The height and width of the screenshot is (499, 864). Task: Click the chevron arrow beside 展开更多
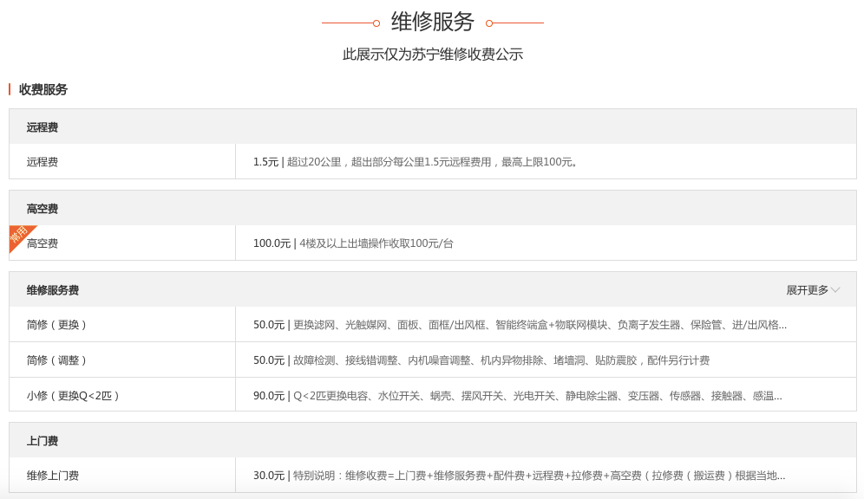click(835, 290)
